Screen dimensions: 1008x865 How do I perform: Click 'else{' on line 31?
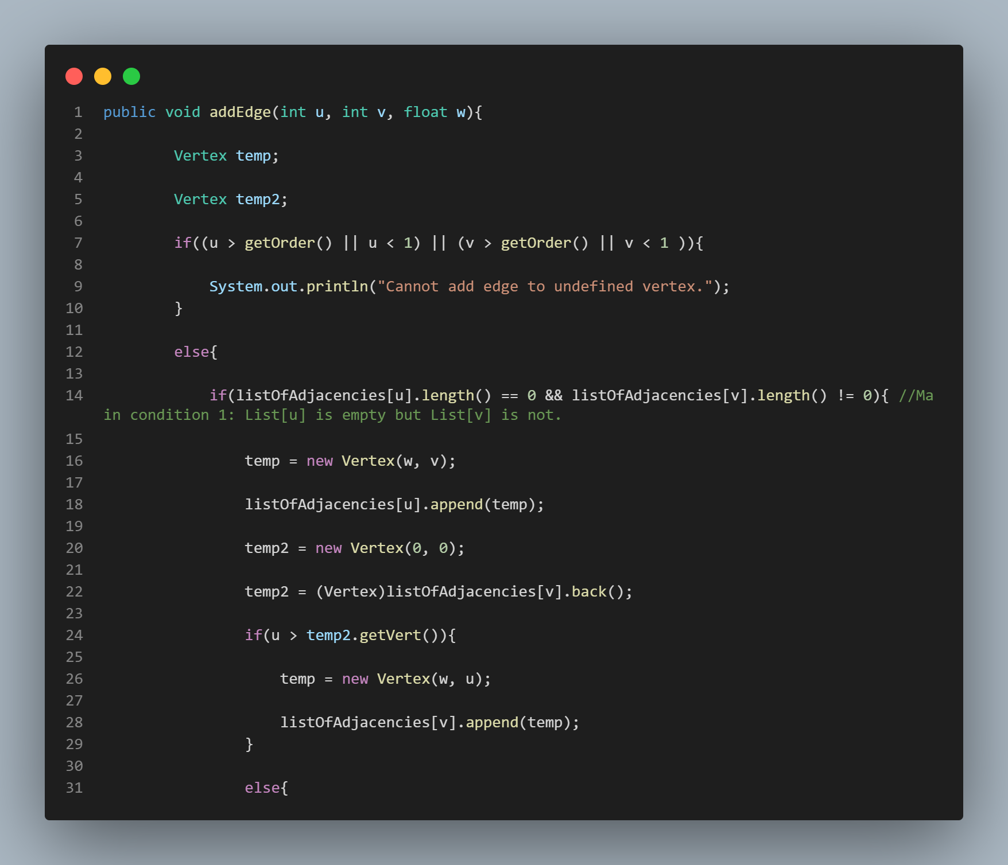click(x=266, y=788)
